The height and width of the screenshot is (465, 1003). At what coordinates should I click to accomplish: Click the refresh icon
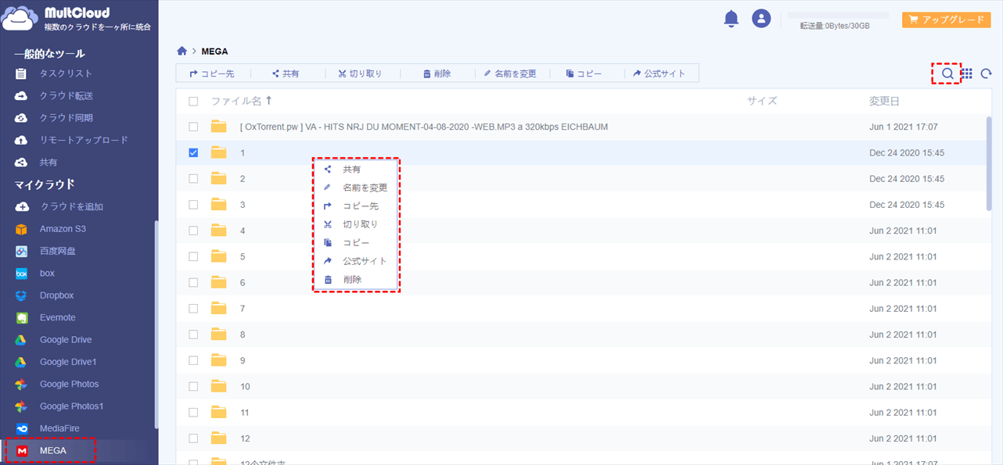[x=987, y=73]
